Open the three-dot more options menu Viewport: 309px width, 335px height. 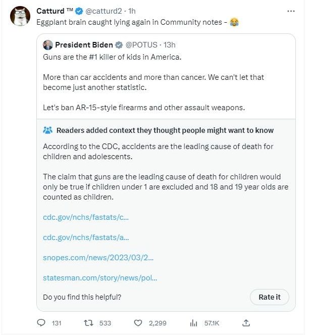click(291, 11)
